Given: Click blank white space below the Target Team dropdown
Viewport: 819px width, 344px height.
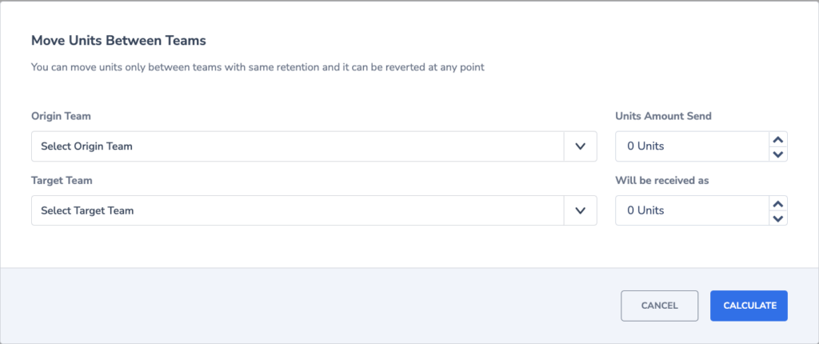Looking at the screenshot, I should (x=314, y=246).
